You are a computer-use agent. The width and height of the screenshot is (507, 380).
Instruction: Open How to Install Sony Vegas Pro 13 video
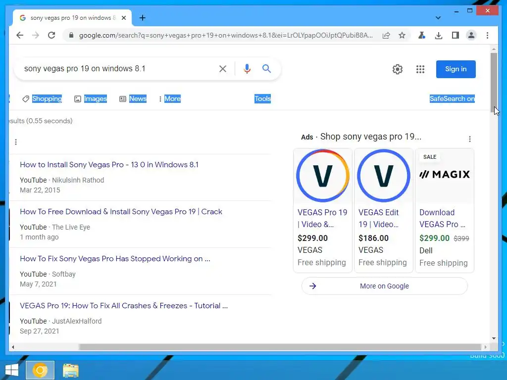coord(109,164)
